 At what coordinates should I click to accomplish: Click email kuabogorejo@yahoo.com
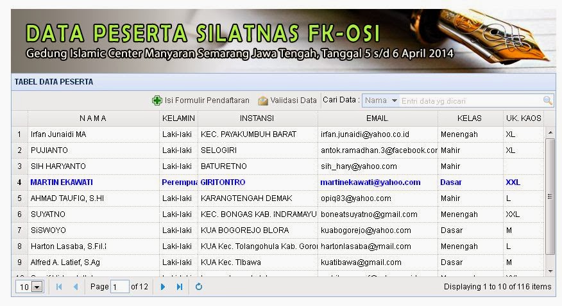click(x=366, y=230)
